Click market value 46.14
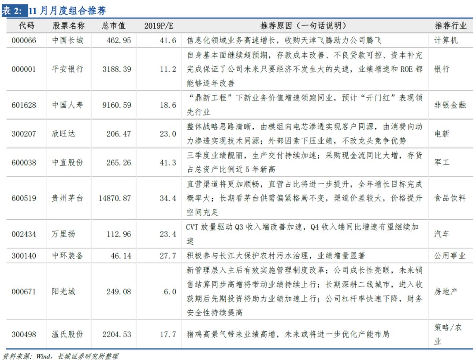This screenshot has width=476, height=363. (x=121, y=256)
